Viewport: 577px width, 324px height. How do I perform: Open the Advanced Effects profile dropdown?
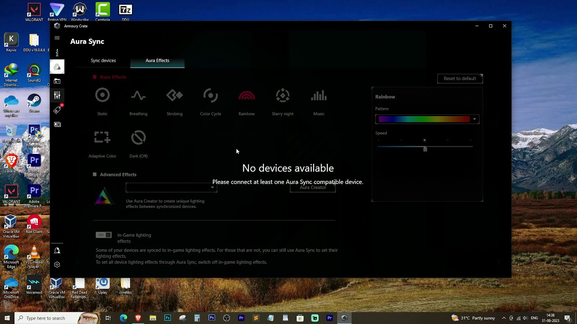(171, 188)
